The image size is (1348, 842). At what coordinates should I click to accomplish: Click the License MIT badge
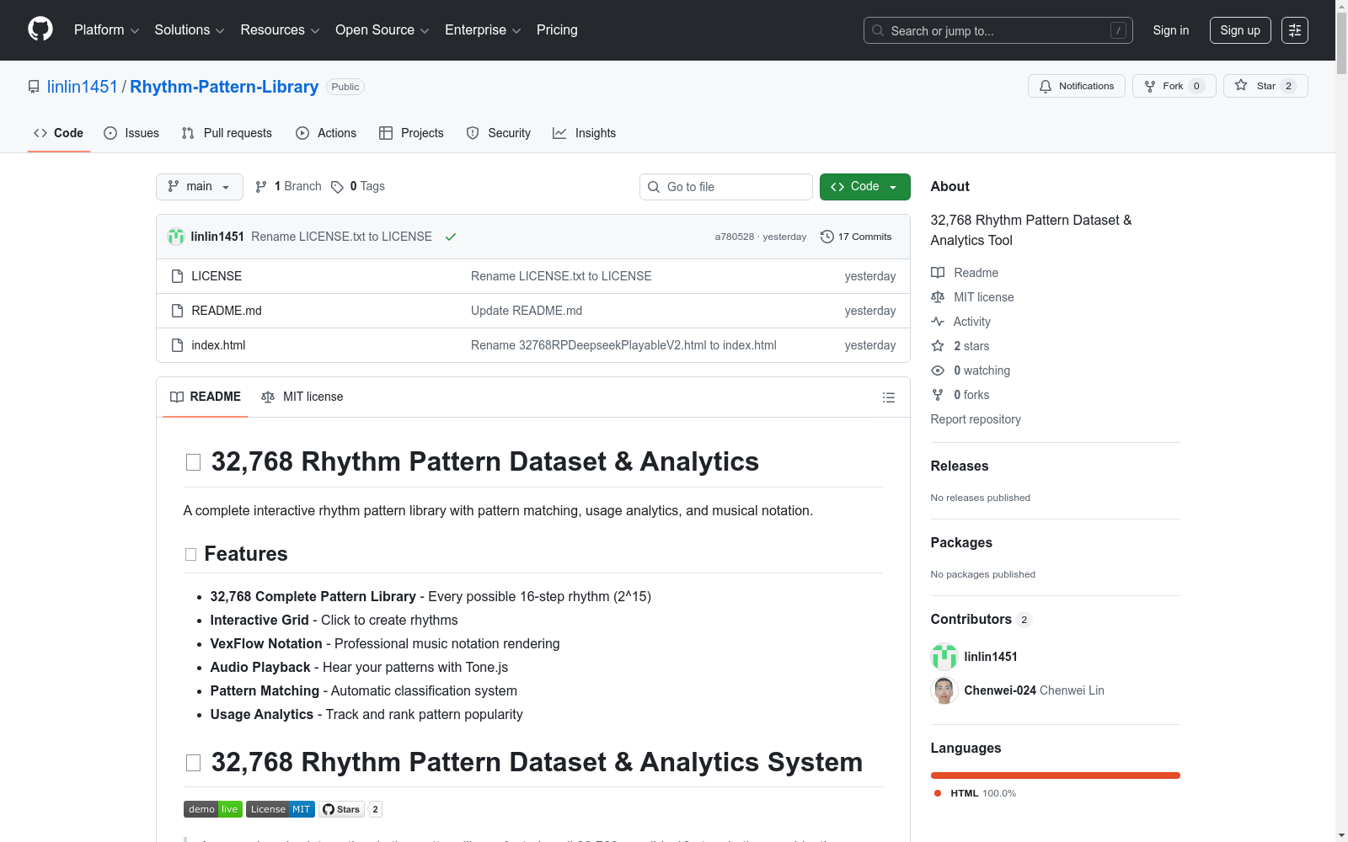coord(281,809)
